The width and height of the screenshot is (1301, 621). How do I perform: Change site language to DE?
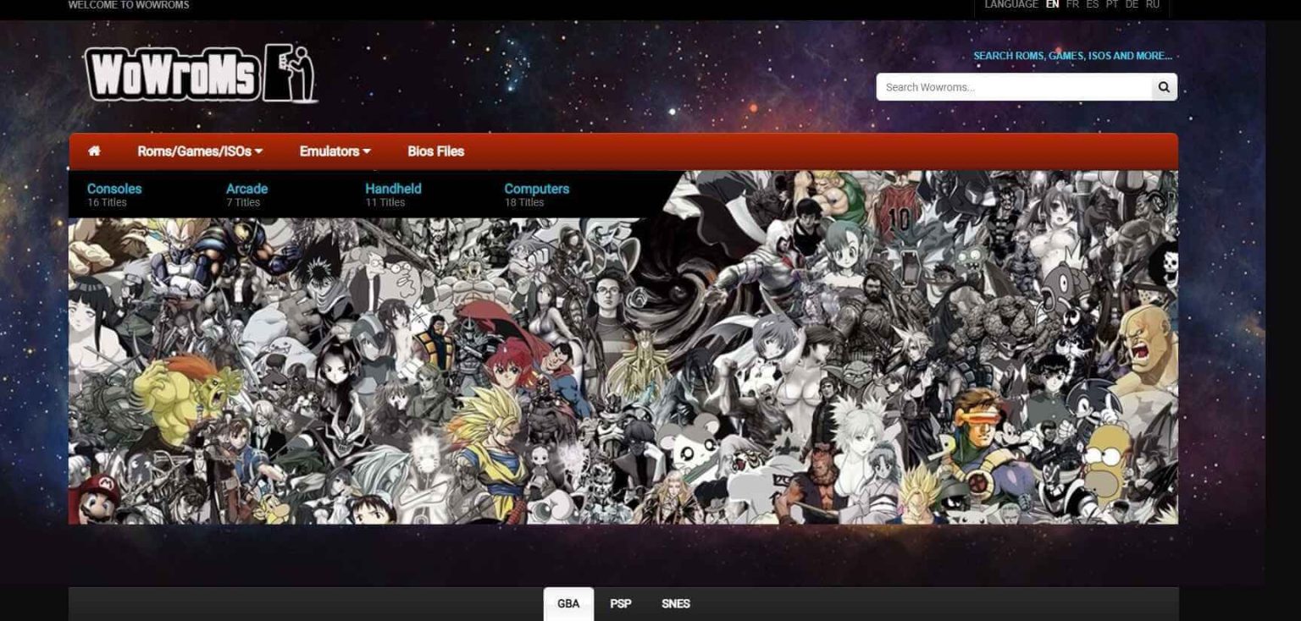click(1132, 5)
